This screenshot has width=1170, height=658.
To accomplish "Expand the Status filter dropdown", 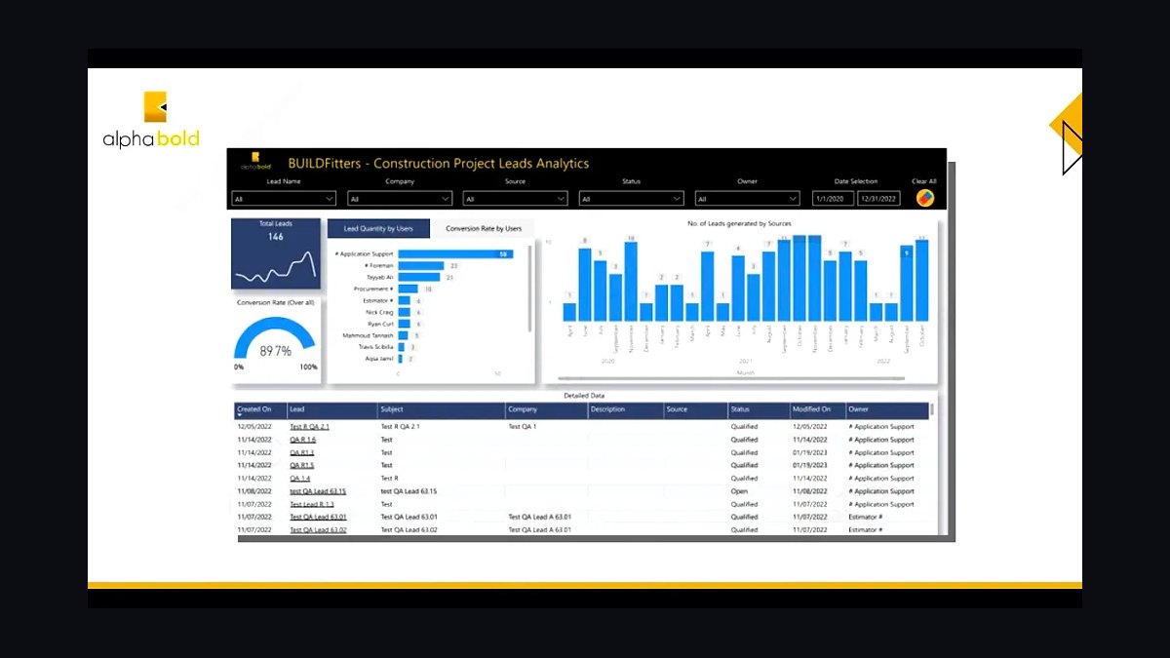I will click(631, 199).
